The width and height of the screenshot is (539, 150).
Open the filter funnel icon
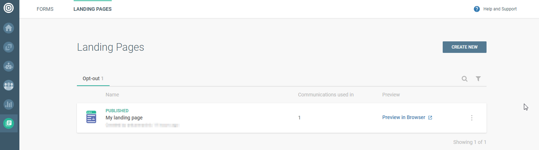pyautogui.click(x=478, y=78)
